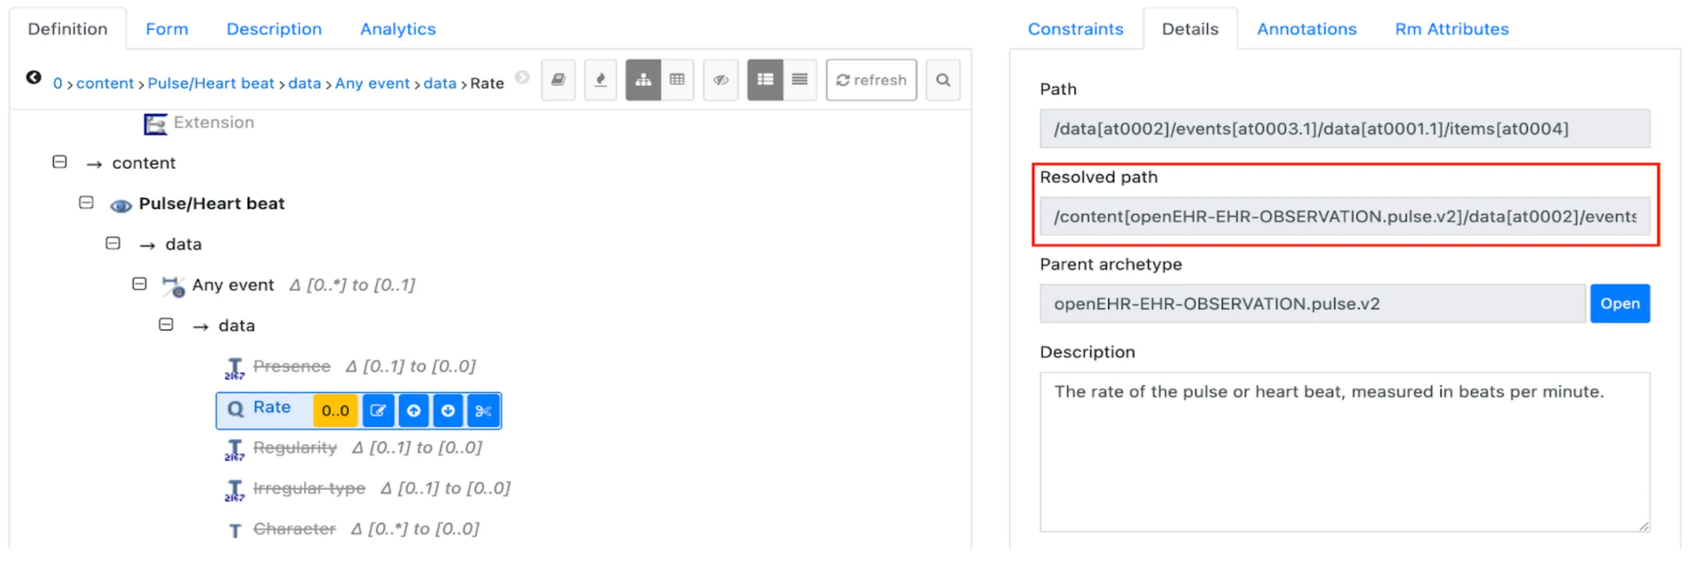1693x568 pixels.
Task: Move Rate node up with arrow icon
Action: coord(414,410)
